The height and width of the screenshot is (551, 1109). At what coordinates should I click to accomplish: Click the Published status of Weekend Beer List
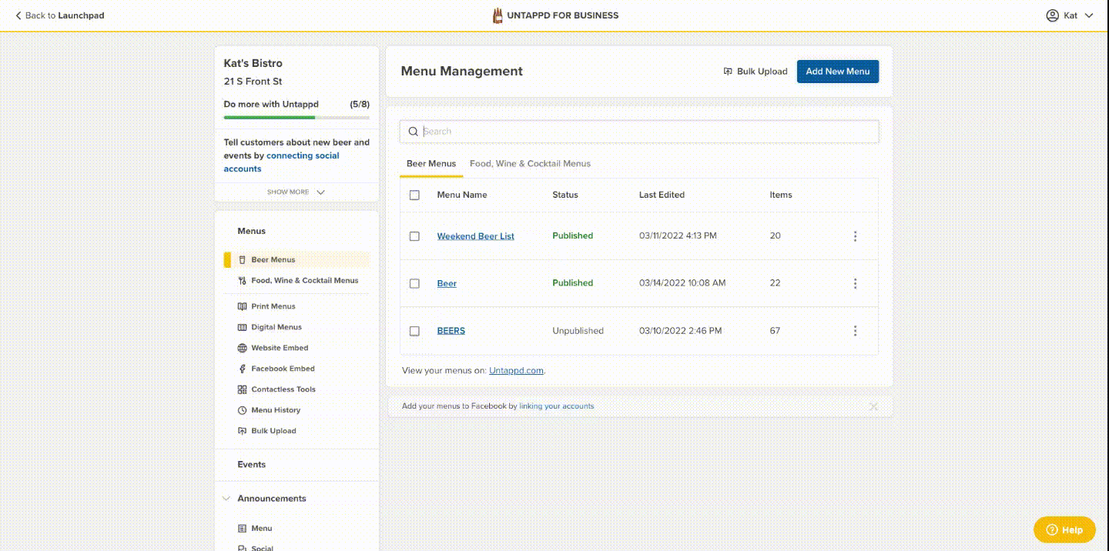click(x=573, y=236)
